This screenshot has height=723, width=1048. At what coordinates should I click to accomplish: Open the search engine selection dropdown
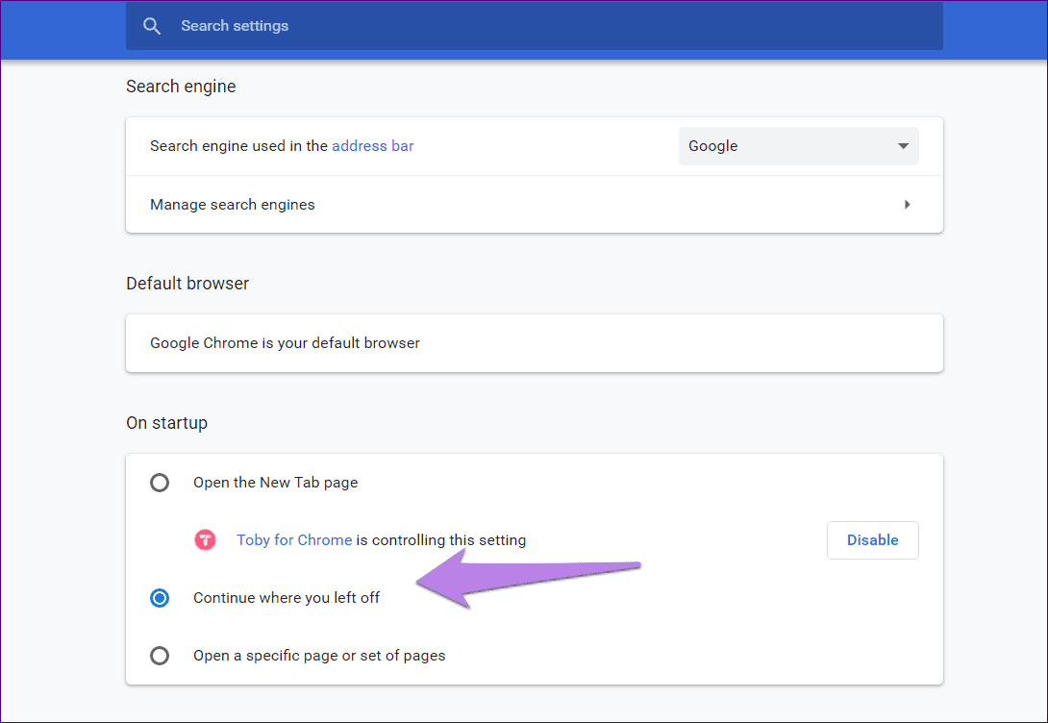[798, 146]
